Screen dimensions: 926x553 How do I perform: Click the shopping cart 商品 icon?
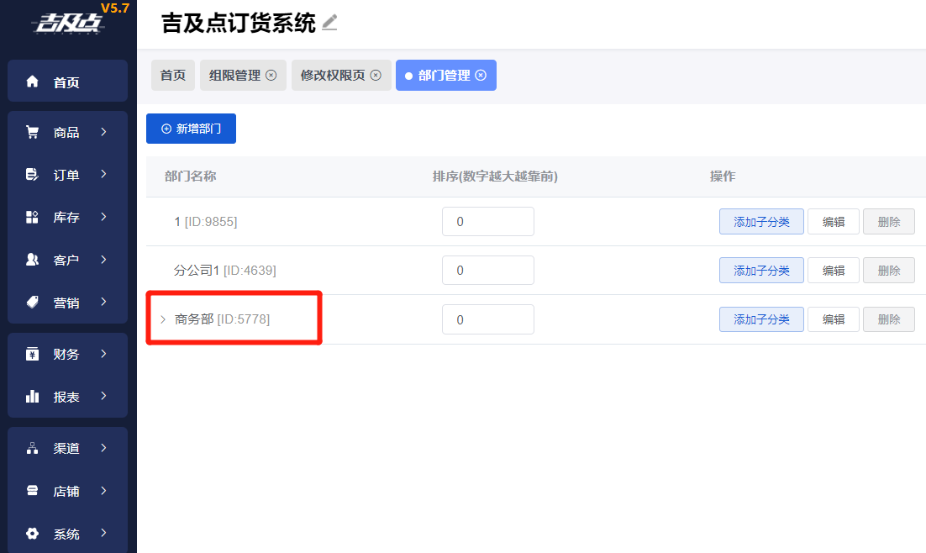[33, 132]
